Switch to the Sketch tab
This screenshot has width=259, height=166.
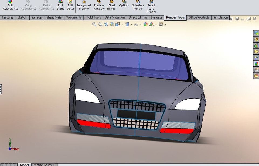(22, 17)
